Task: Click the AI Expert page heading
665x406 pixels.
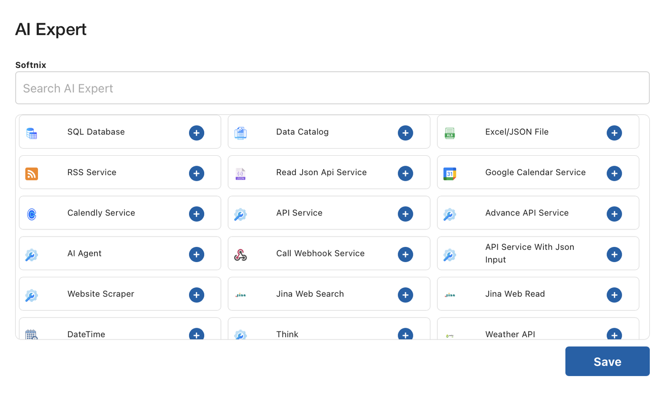Action: 51,29
